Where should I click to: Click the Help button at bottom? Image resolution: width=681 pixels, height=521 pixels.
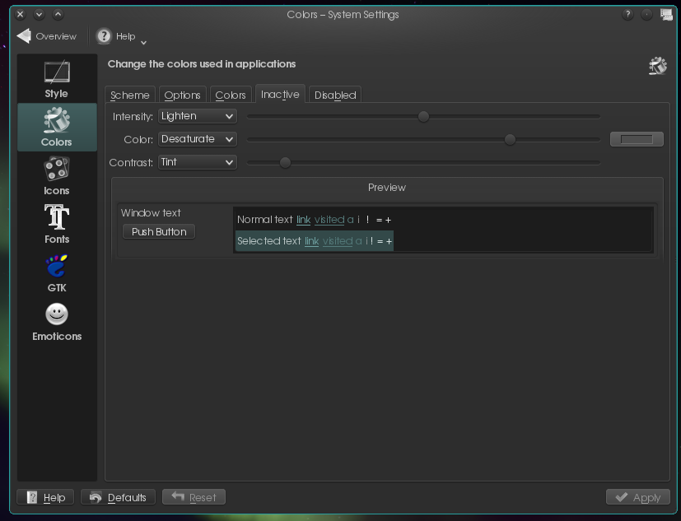click(45, 497)
